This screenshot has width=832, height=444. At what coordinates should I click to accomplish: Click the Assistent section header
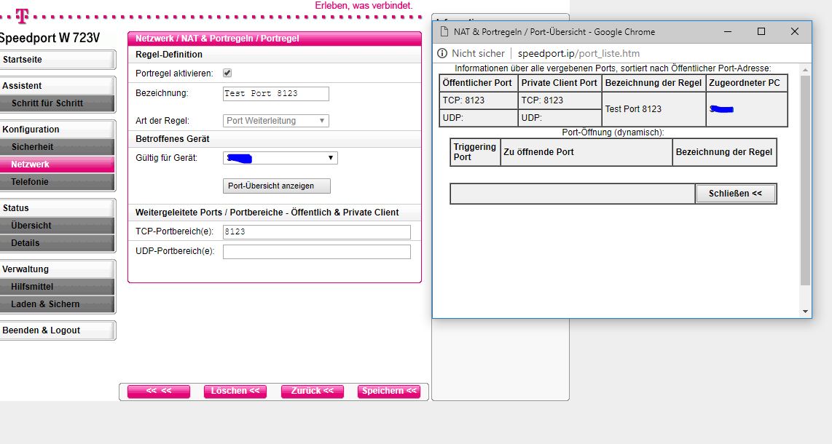58,86
